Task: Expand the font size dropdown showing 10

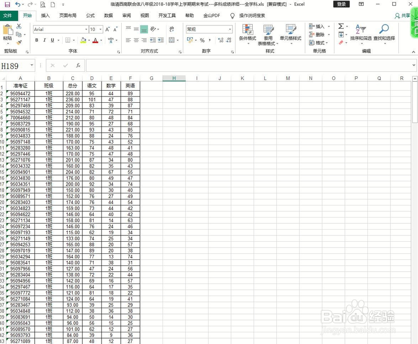Action: pyautogui.click(x=100, y=29)
